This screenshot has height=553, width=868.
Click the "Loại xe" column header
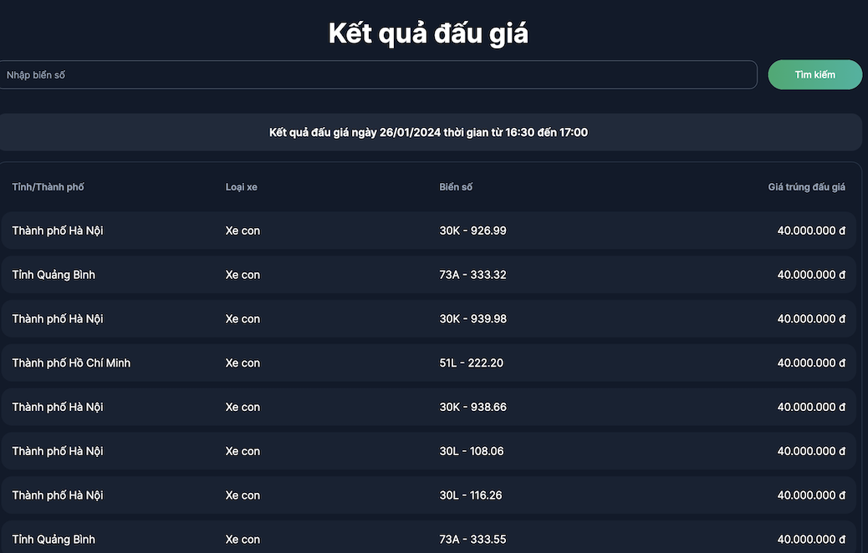click(x=241, y=187)
